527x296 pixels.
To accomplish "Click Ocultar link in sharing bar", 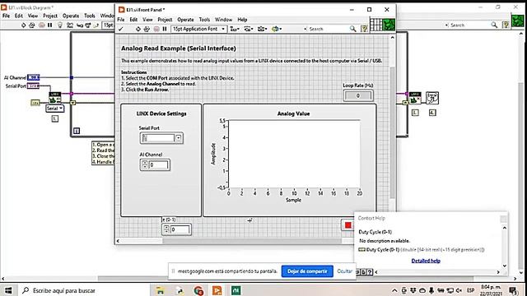I will coord(344,271).
